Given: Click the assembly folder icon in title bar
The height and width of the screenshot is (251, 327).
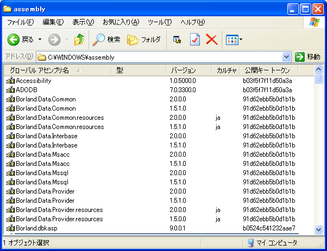Looking at the screenshot, I should pos(7,9).
